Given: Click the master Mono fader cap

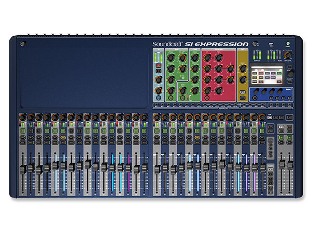Looking at the screenshot, I should point(290,165).
